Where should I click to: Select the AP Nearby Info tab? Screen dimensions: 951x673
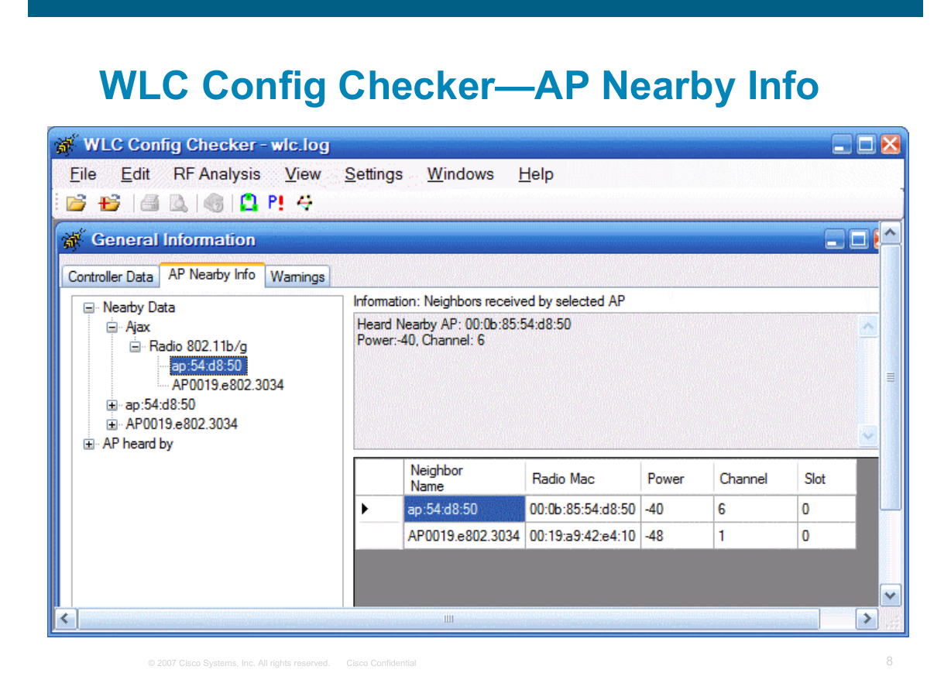coord(212,275)
